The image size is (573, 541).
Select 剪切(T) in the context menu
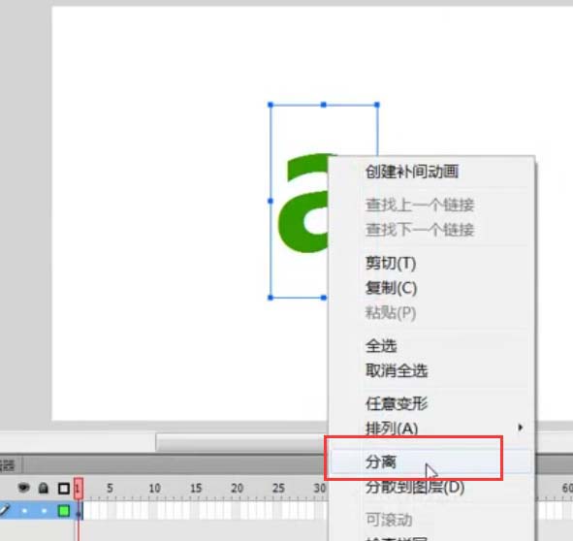[x=391, y=263]
